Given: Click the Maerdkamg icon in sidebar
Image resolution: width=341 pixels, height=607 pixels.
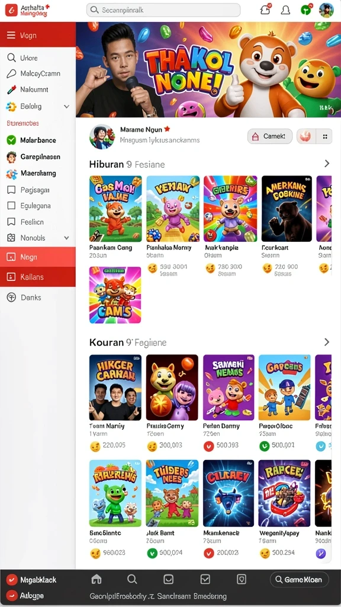Looking at the screenshot, I should tap(12, 174).
